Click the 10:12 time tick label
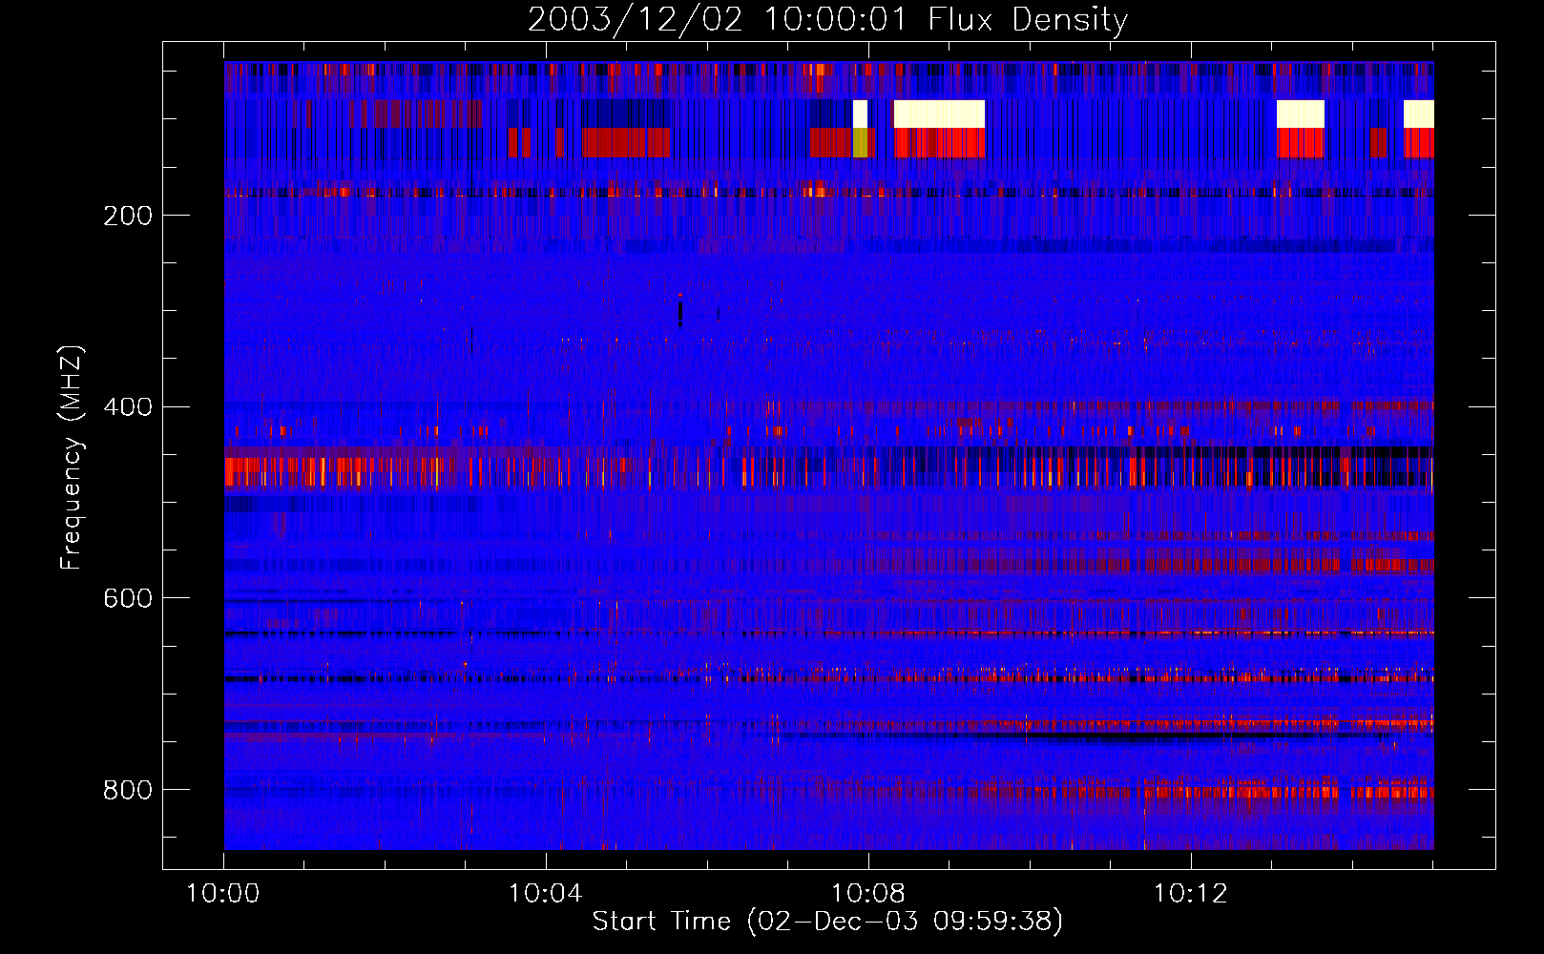Screen dimensions: 1544x954 pyautogui.click(x=1190, y=894)
